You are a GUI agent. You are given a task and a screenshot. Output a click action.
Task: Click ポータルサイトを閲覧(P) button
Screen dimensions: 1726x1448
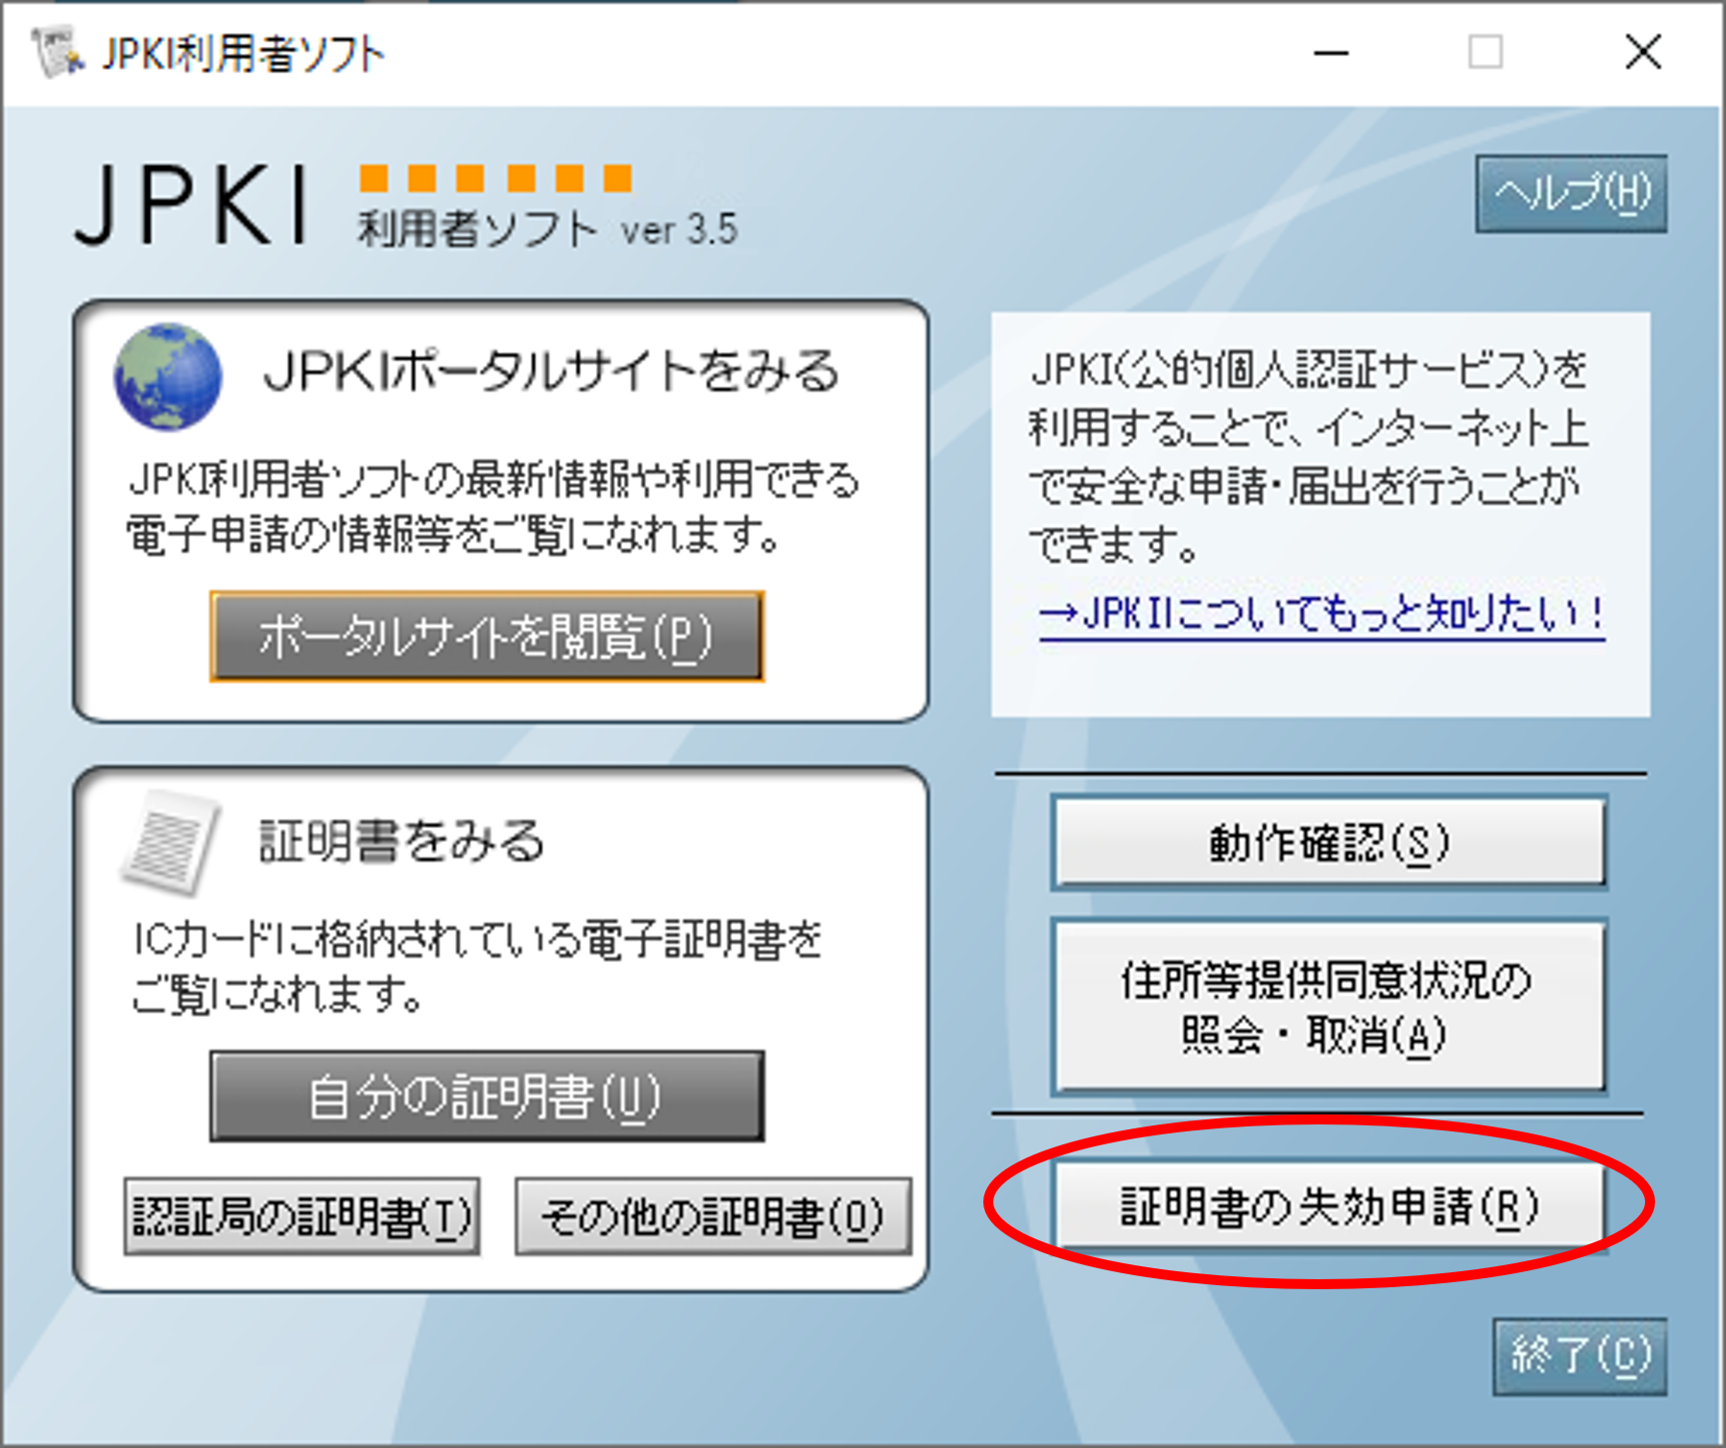pos(487,636)
